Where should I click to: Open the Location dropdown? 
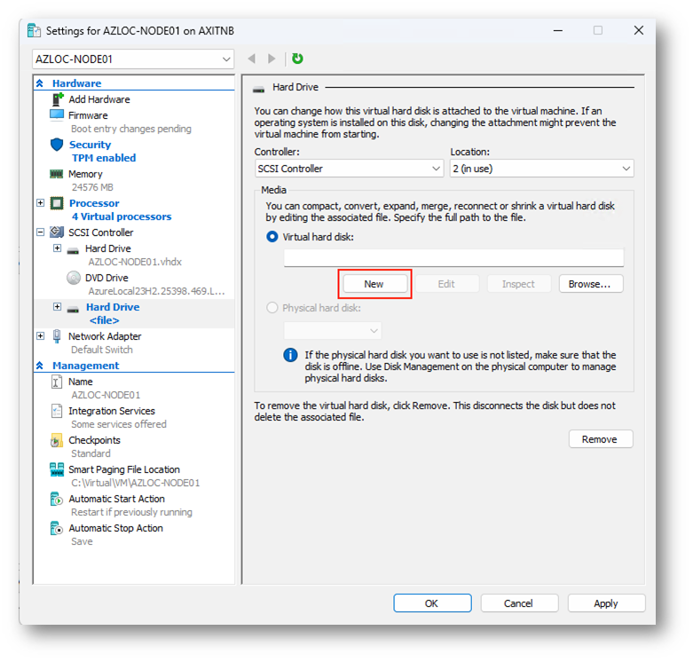point(541,169)
